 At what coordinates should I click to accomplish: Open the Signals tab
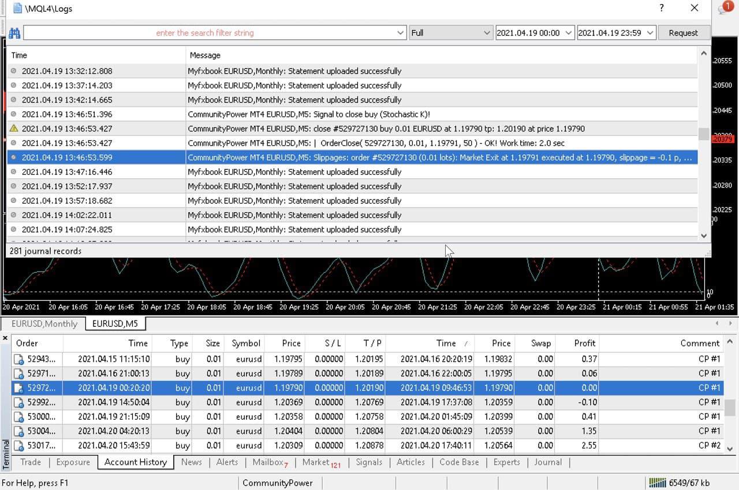pos(369,462)
